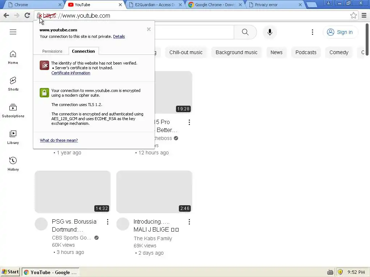Screen dimensions: 370x277
Task: Open History in the sidebar
Action: [x=13, y=164]
